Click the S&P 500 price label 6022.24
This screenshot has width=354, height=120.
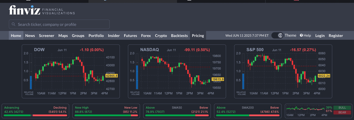324,76
